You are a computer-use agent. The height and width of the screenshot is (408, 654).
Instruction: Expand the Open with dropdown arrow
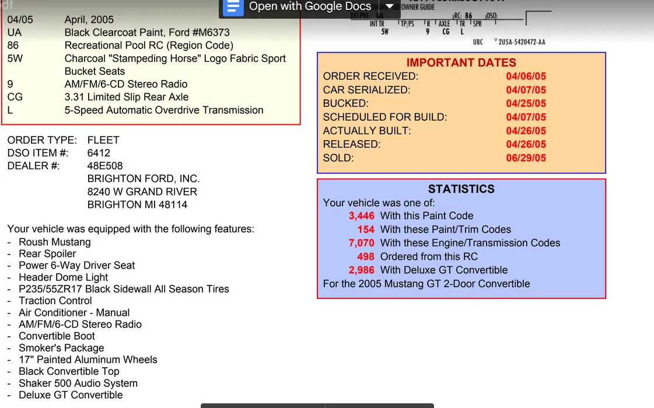click(x=389, y=6)
